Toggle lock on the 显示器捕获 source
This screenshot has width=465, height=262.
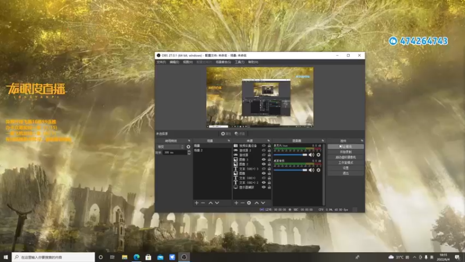[x=269, y=187]
